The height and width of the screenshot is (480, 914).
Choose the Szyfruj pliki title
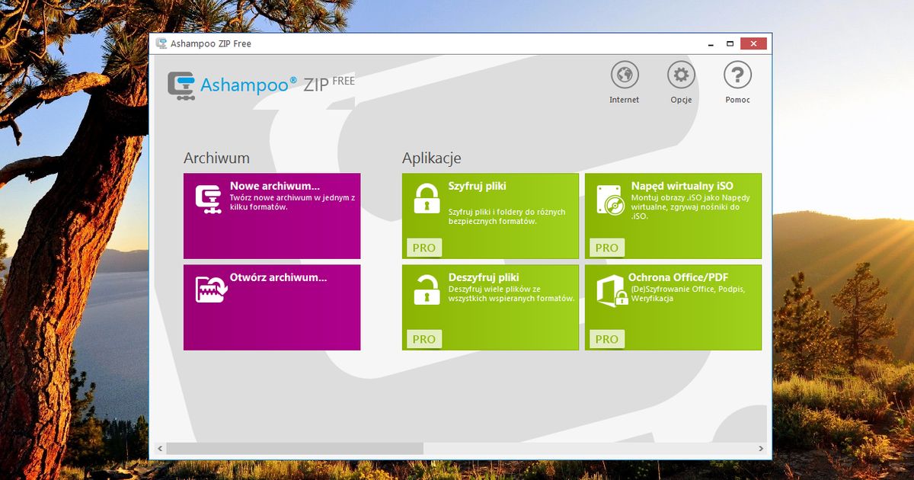(x=477, y=186)
